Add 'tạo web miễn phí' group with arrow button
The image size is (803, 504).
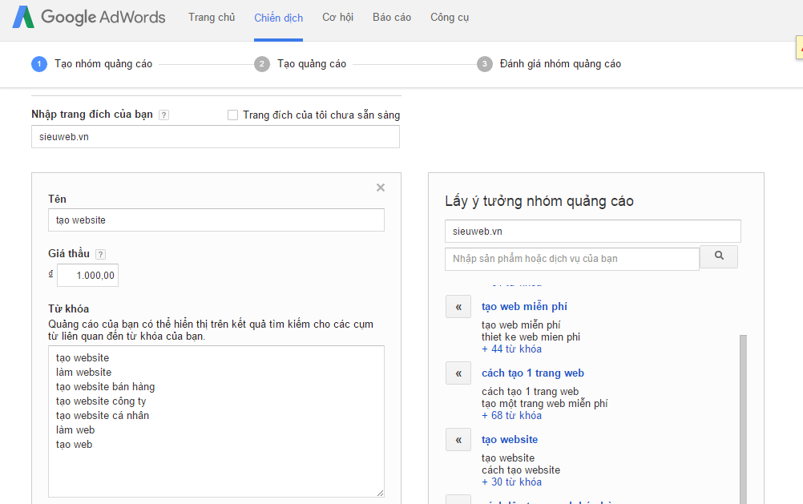click(x=458, y=307)
